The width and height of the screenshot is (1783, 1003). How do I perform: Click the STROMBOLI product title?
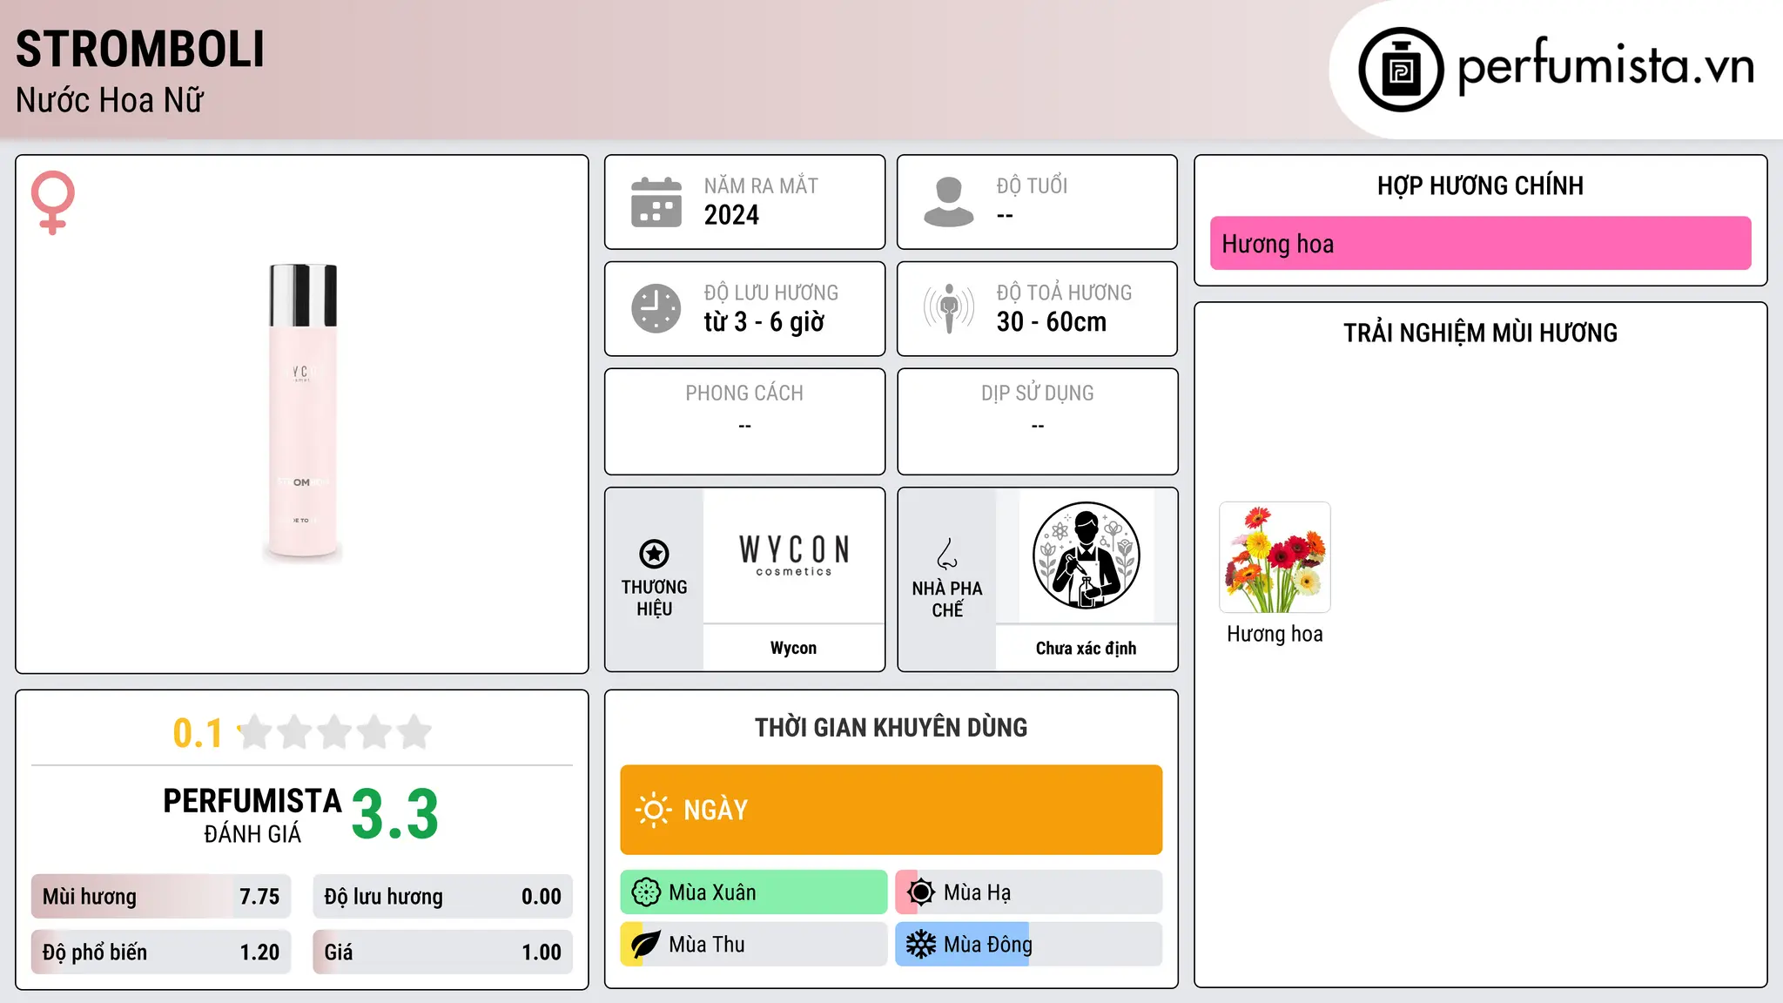click(x=140, y=49)
